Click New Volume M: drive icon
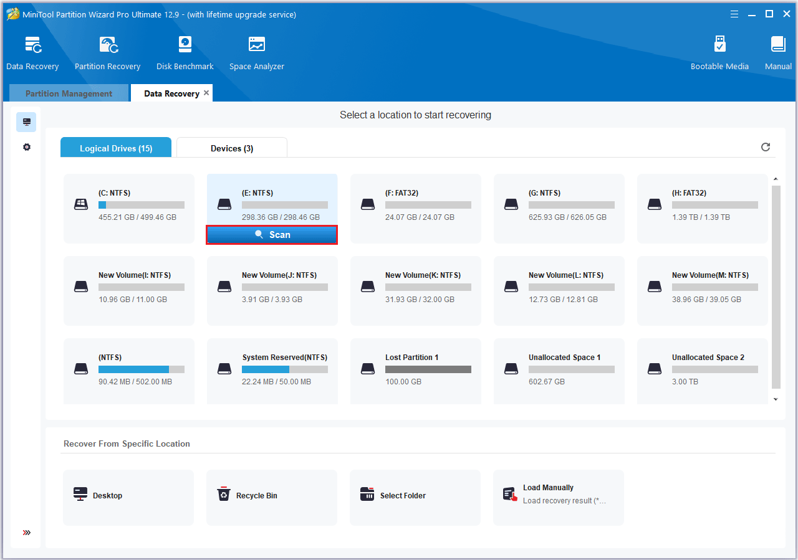Viewport: 798px width, 560px height. click(655, 287)
